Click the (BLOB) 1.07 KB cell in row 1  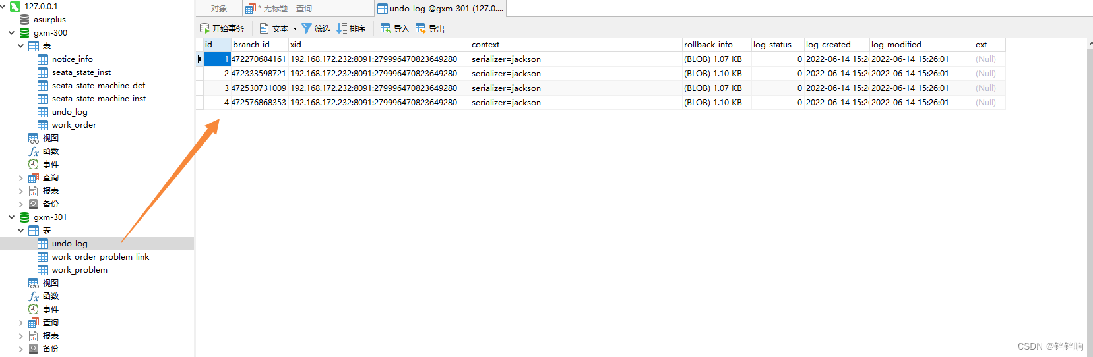click(717, 59)
